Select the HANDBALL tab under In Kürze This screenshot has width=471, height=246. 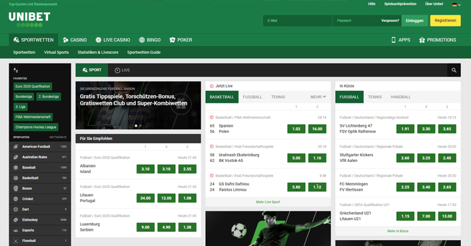pos(400,97)
